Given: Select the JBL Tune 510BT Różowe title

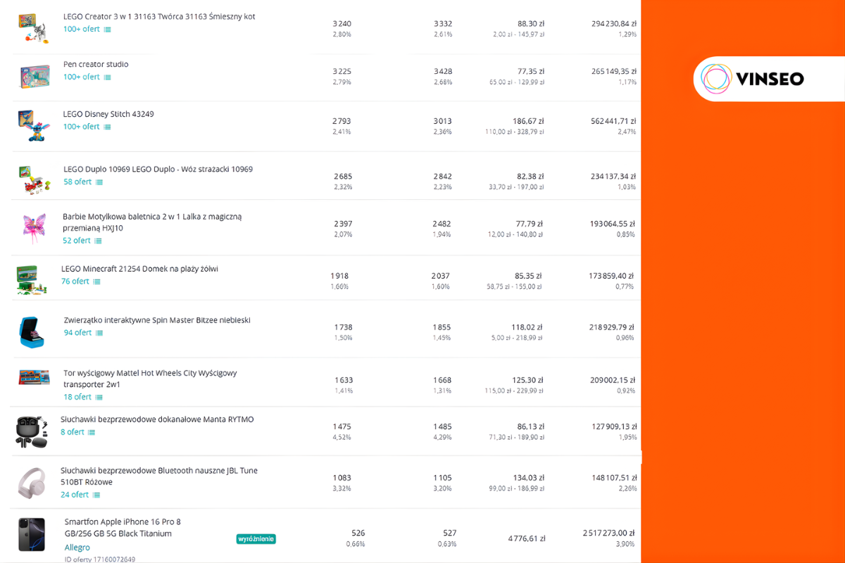Looking at the screenshot, I should (159, 476).
